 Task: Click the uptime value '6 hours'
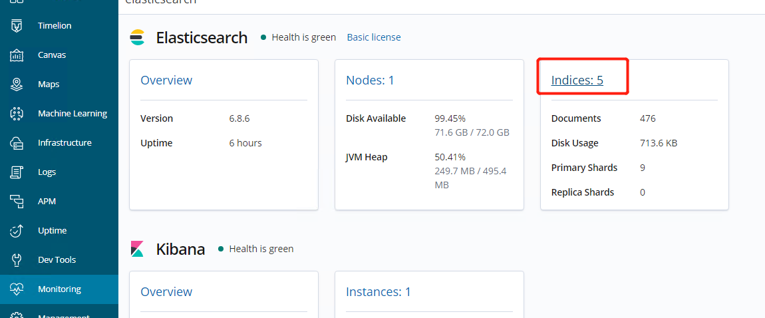(245, 144)
